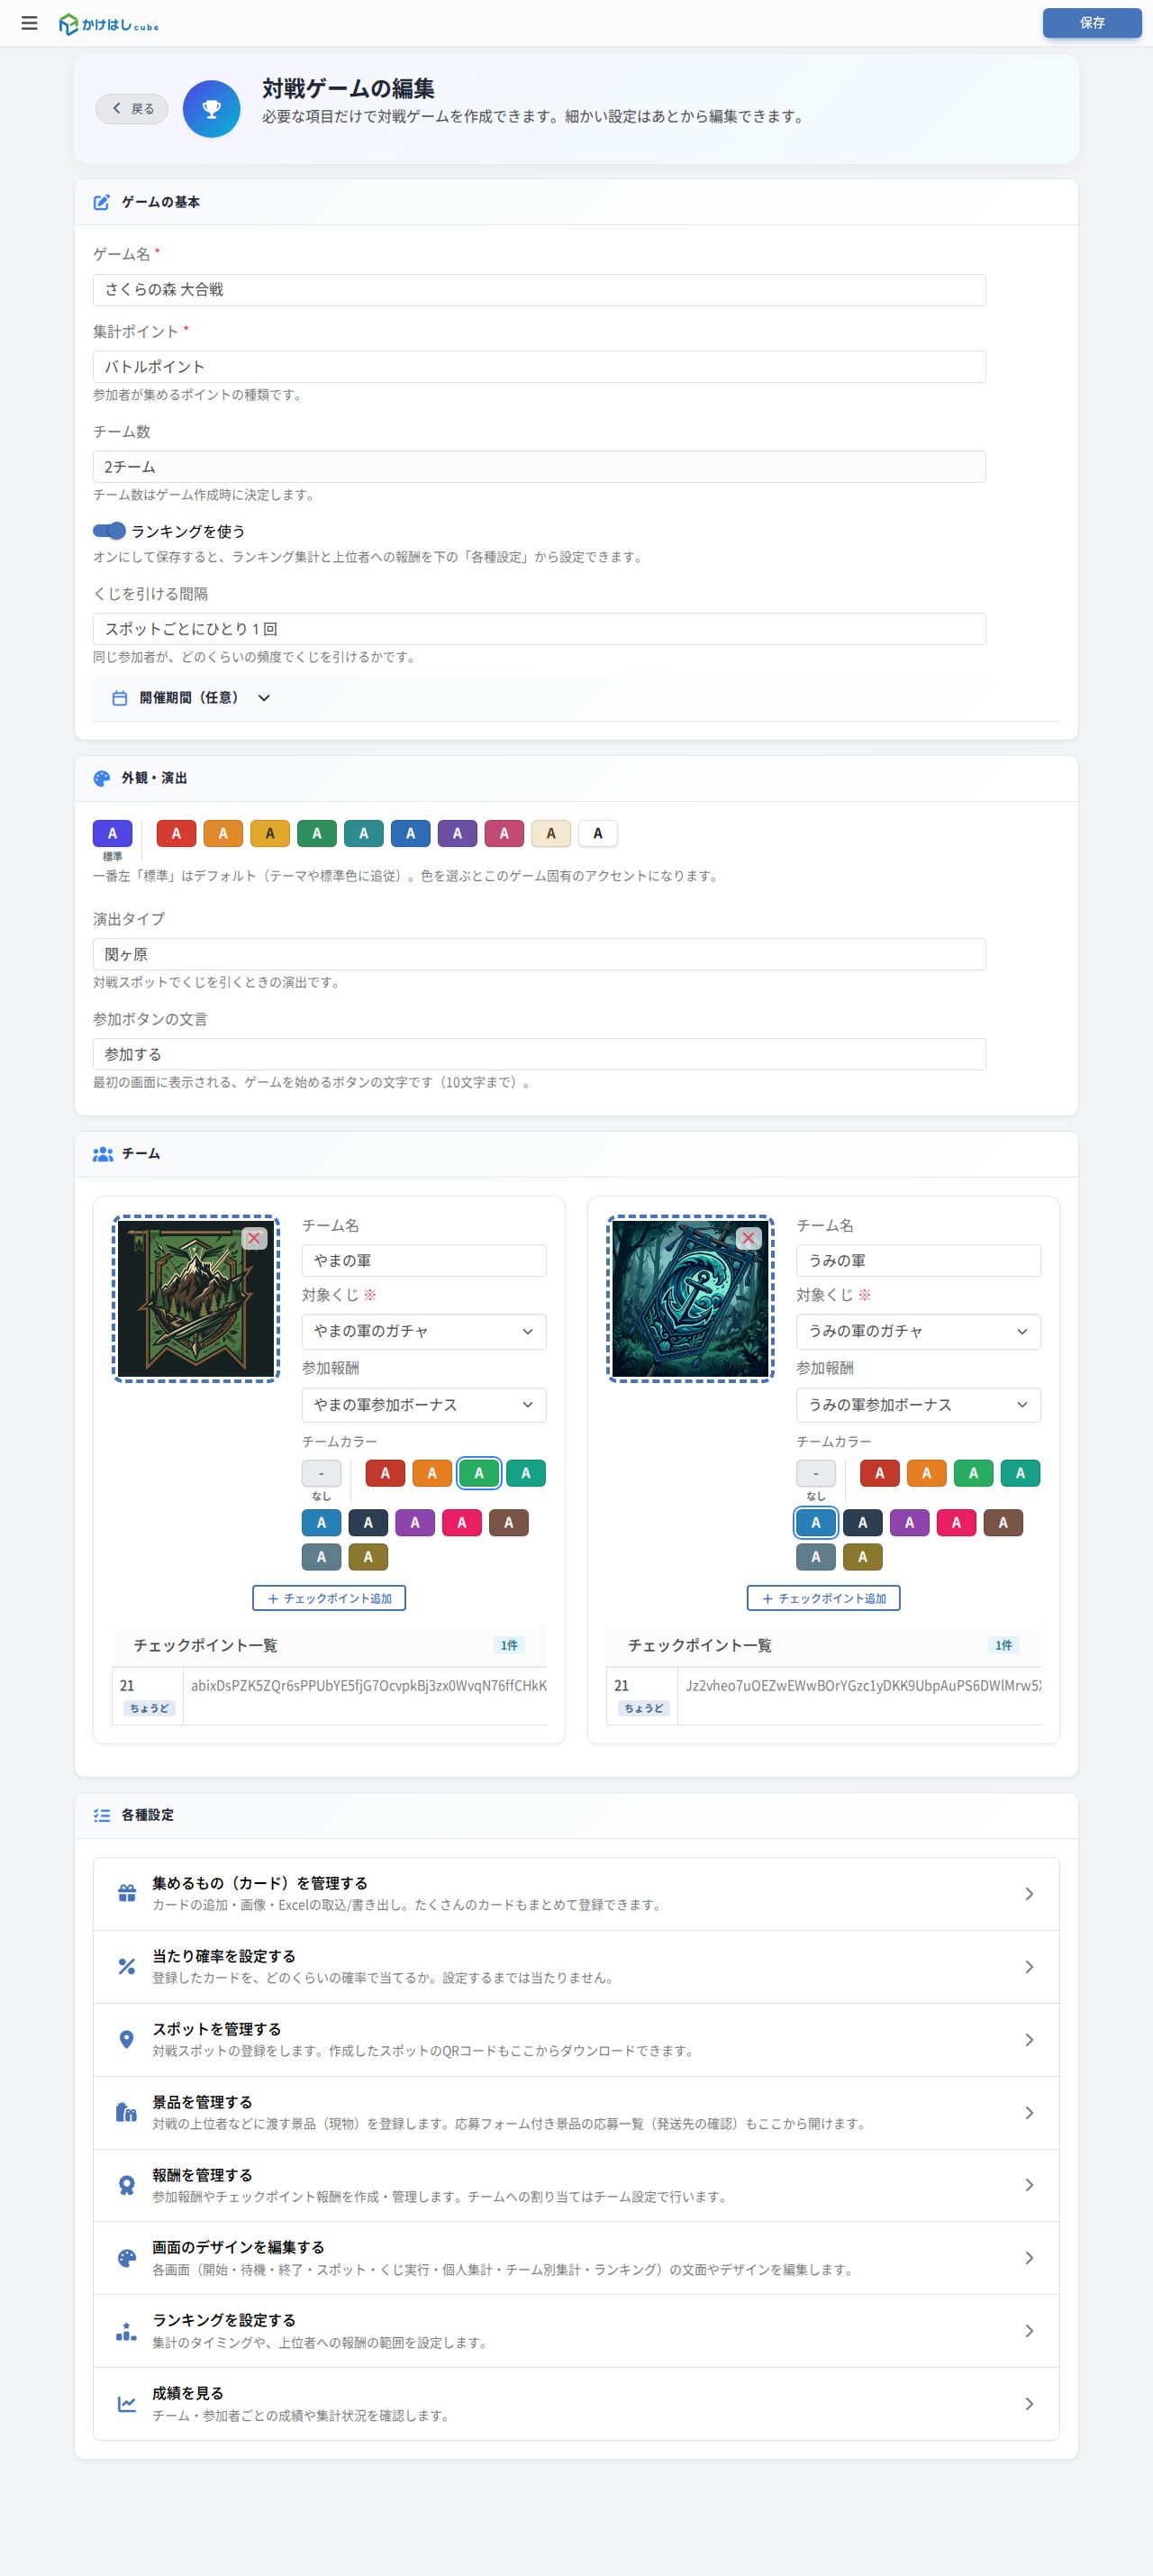The width and height of the screenshot is (1153, 2576).
Task: Click chevron arrow on スポットを管理する row
Action: click(x=1029, y=2039)
